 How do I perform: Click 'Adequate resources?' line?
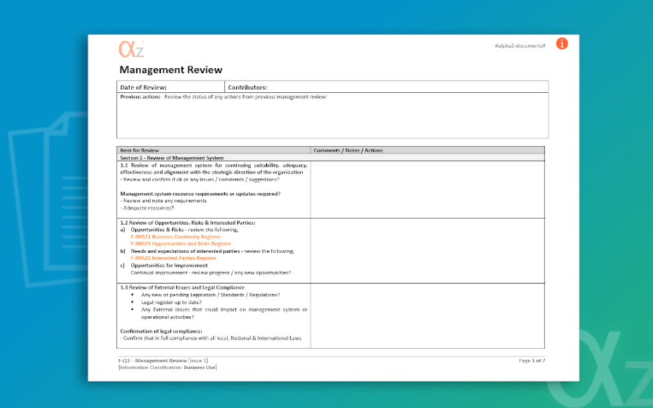point(147,208)
